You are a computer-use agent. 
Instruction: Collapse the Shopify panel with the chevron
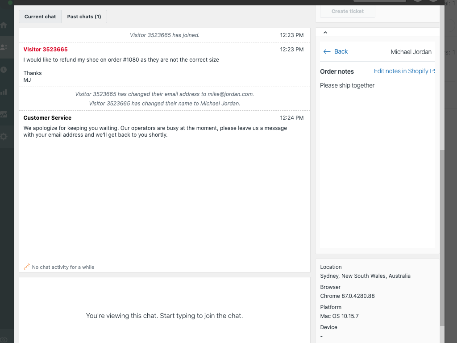point(325,32)
